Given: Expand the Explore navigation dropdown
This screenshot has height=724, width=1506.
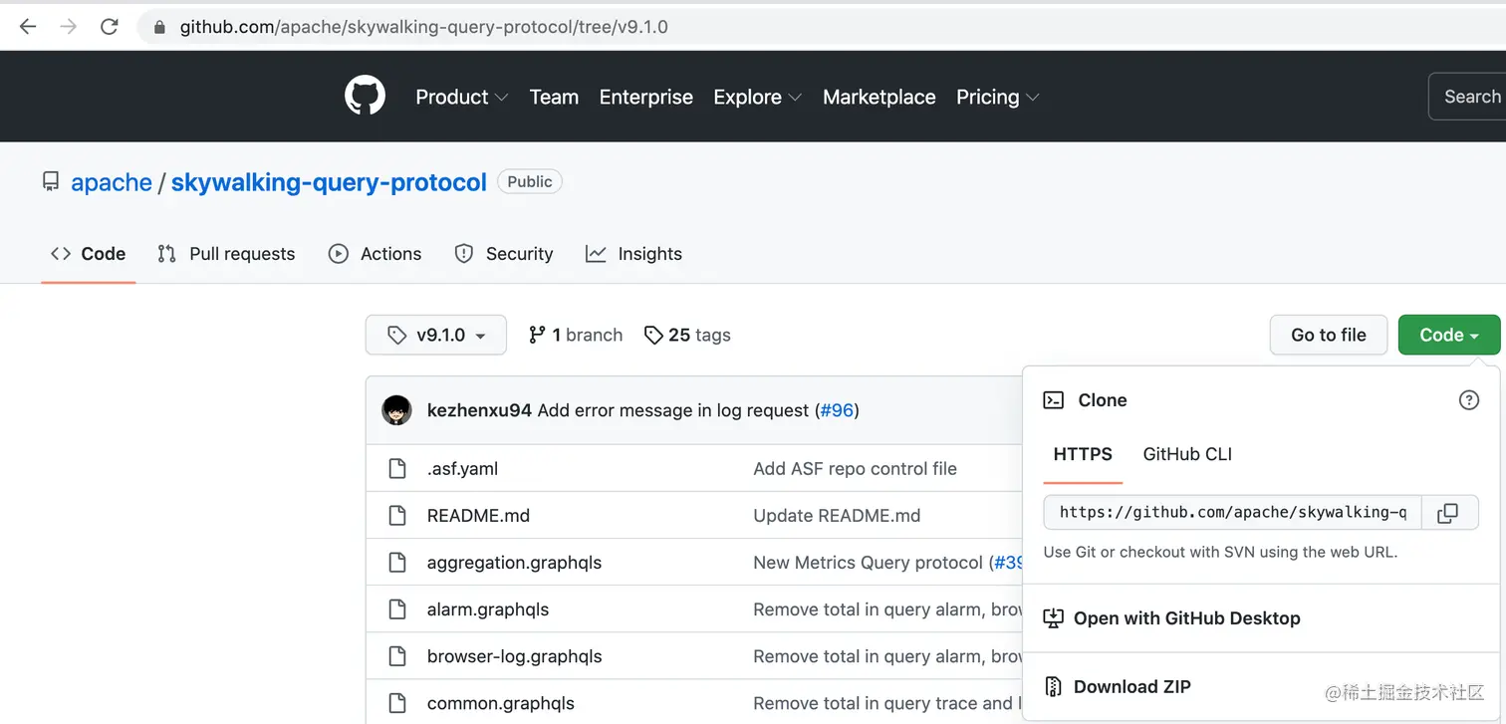Looking at the screenshot, I should click(757, 97).
